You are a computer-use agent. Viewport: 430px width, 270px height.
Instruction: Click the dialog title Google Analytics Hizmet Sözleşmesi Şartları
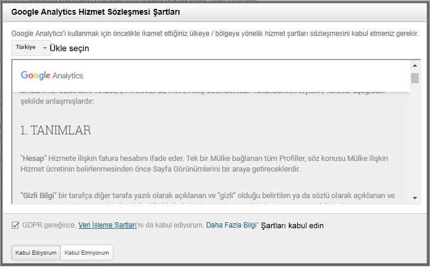96,12
